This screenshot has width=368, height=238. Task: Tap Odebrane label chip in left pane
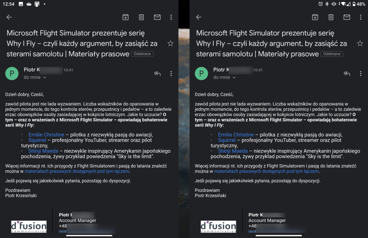point(142,54)
